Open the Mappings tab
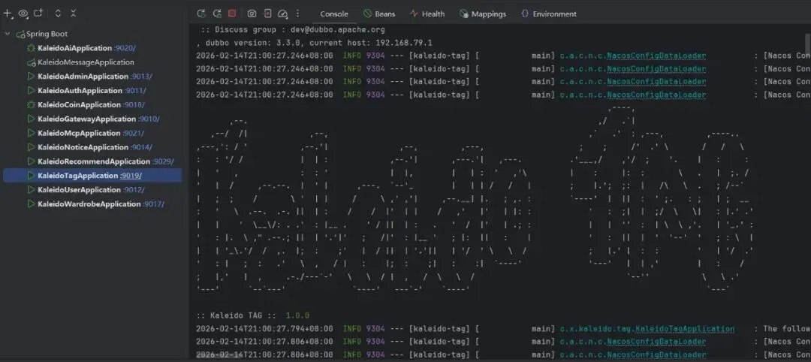This screenshot has width=811, height=362. (x=483, y=14)
